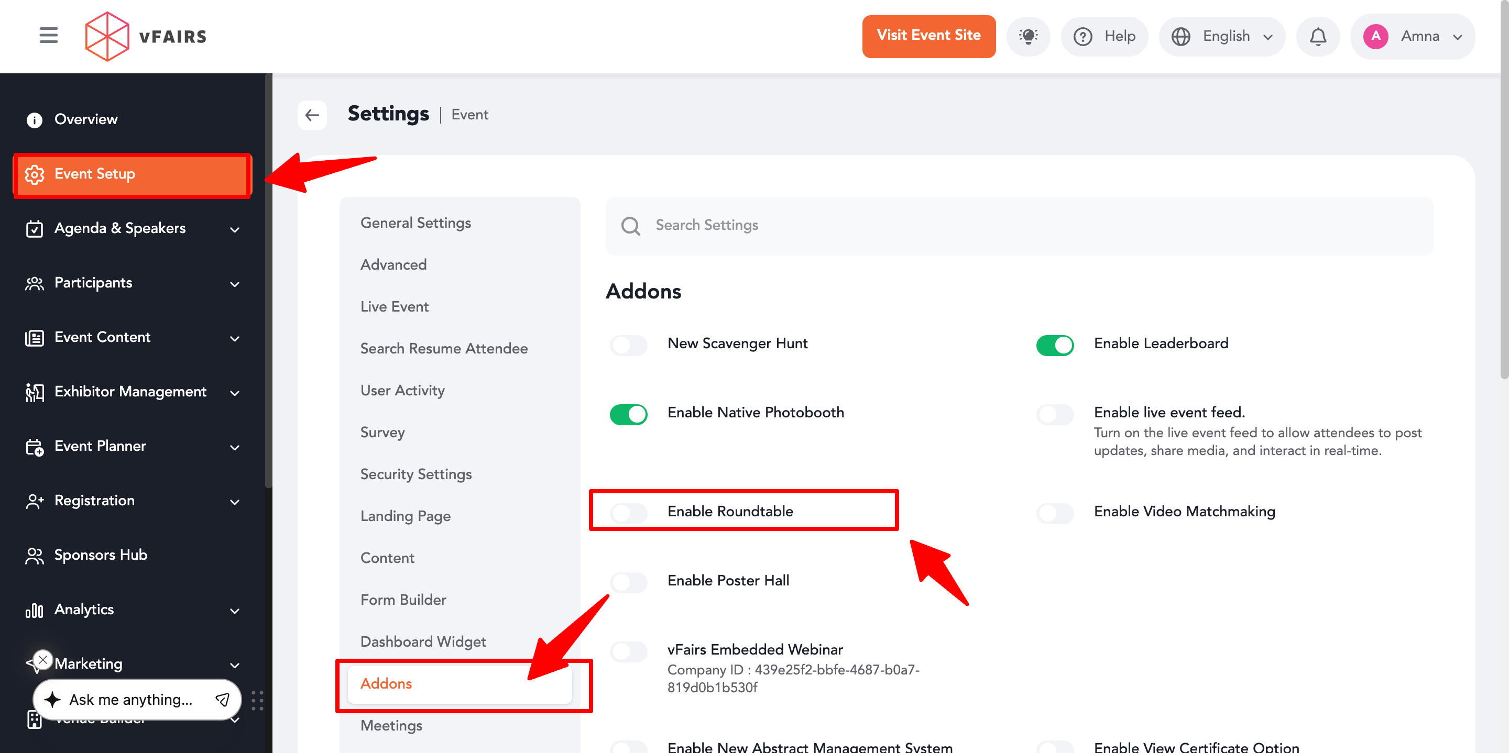Disable Native Photobooth switch
This screenshot has width=1509, height=753.
628,414
